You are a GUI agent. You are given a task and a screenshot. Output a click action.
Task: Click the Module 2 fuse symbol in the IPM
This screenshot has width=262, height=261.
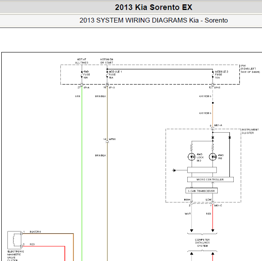tap(213, 75)
